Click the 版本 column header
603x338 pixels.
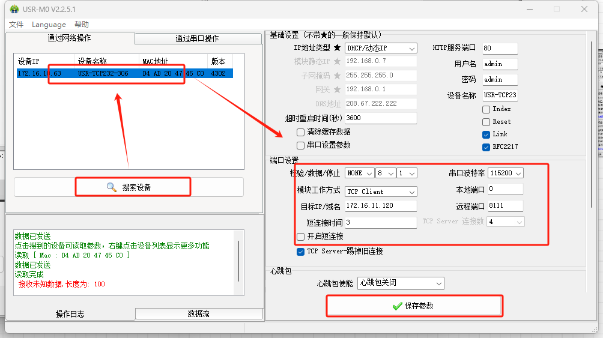(x=220, y=61)
